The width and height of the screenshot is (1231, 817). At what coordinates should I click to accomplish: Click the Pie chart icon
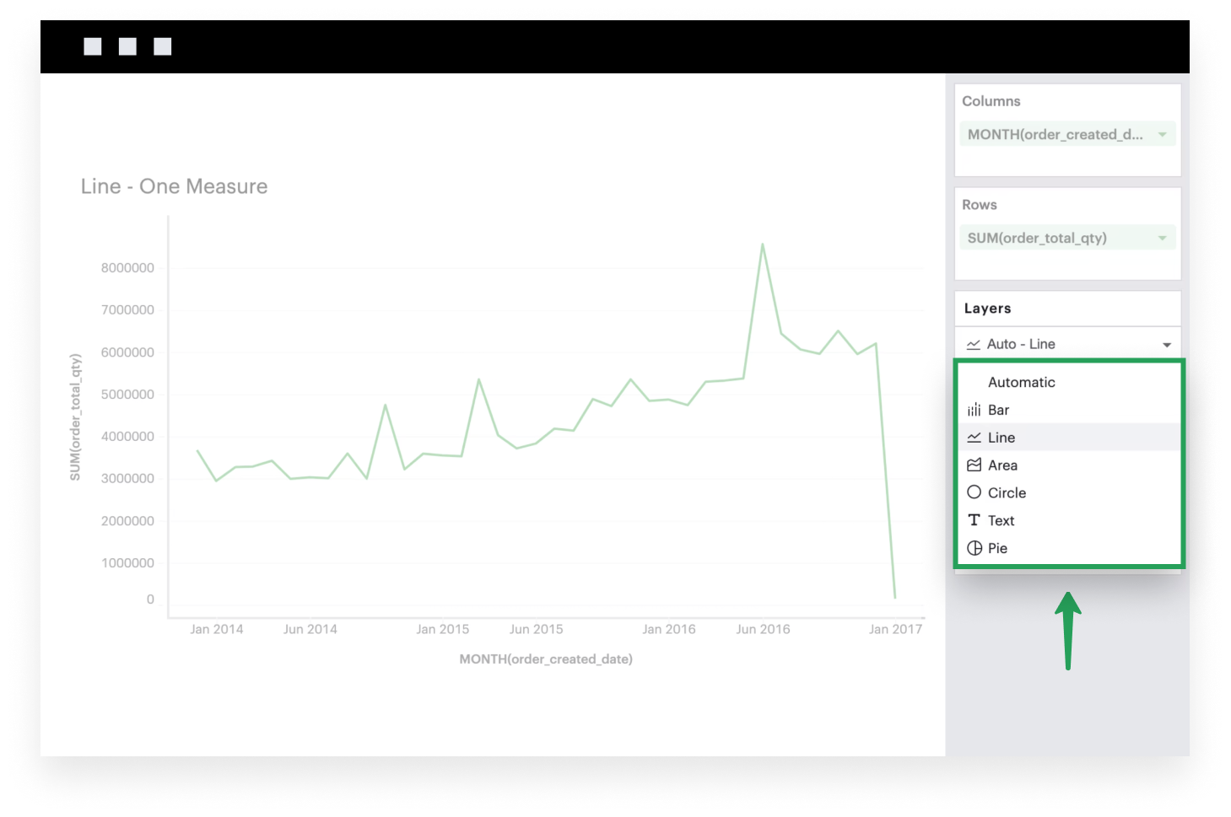coord(974,548)
